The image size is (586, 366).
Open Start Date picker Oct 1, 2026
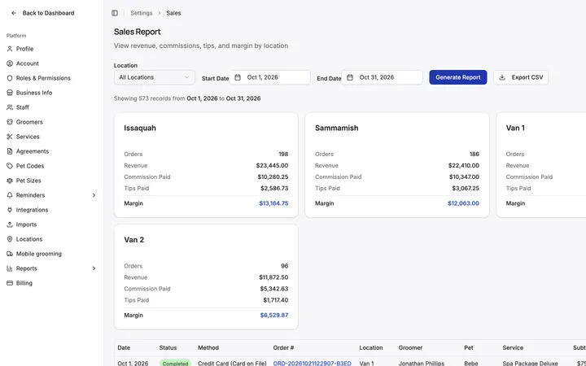(270, 77)
